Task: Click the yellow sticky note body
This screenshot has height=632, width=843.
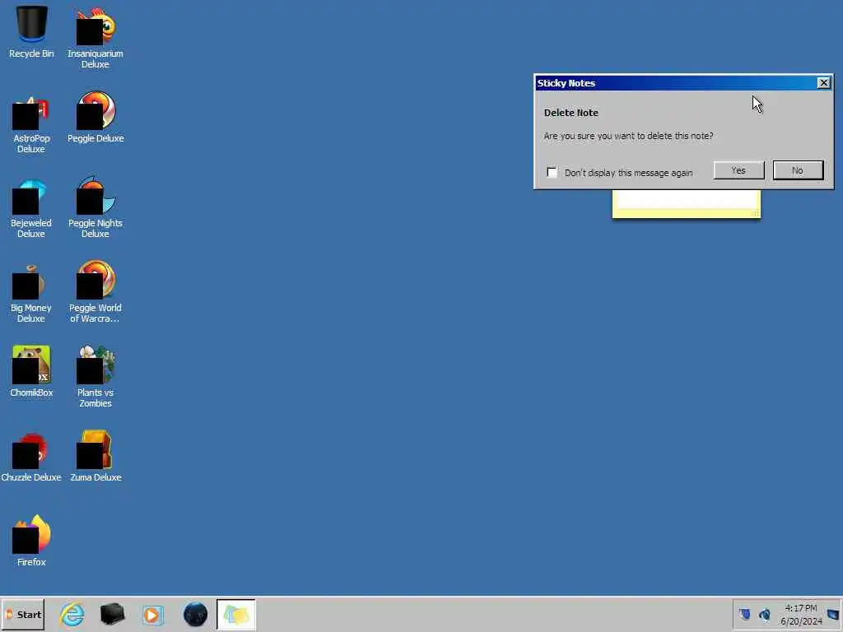Action: (687, 204)
